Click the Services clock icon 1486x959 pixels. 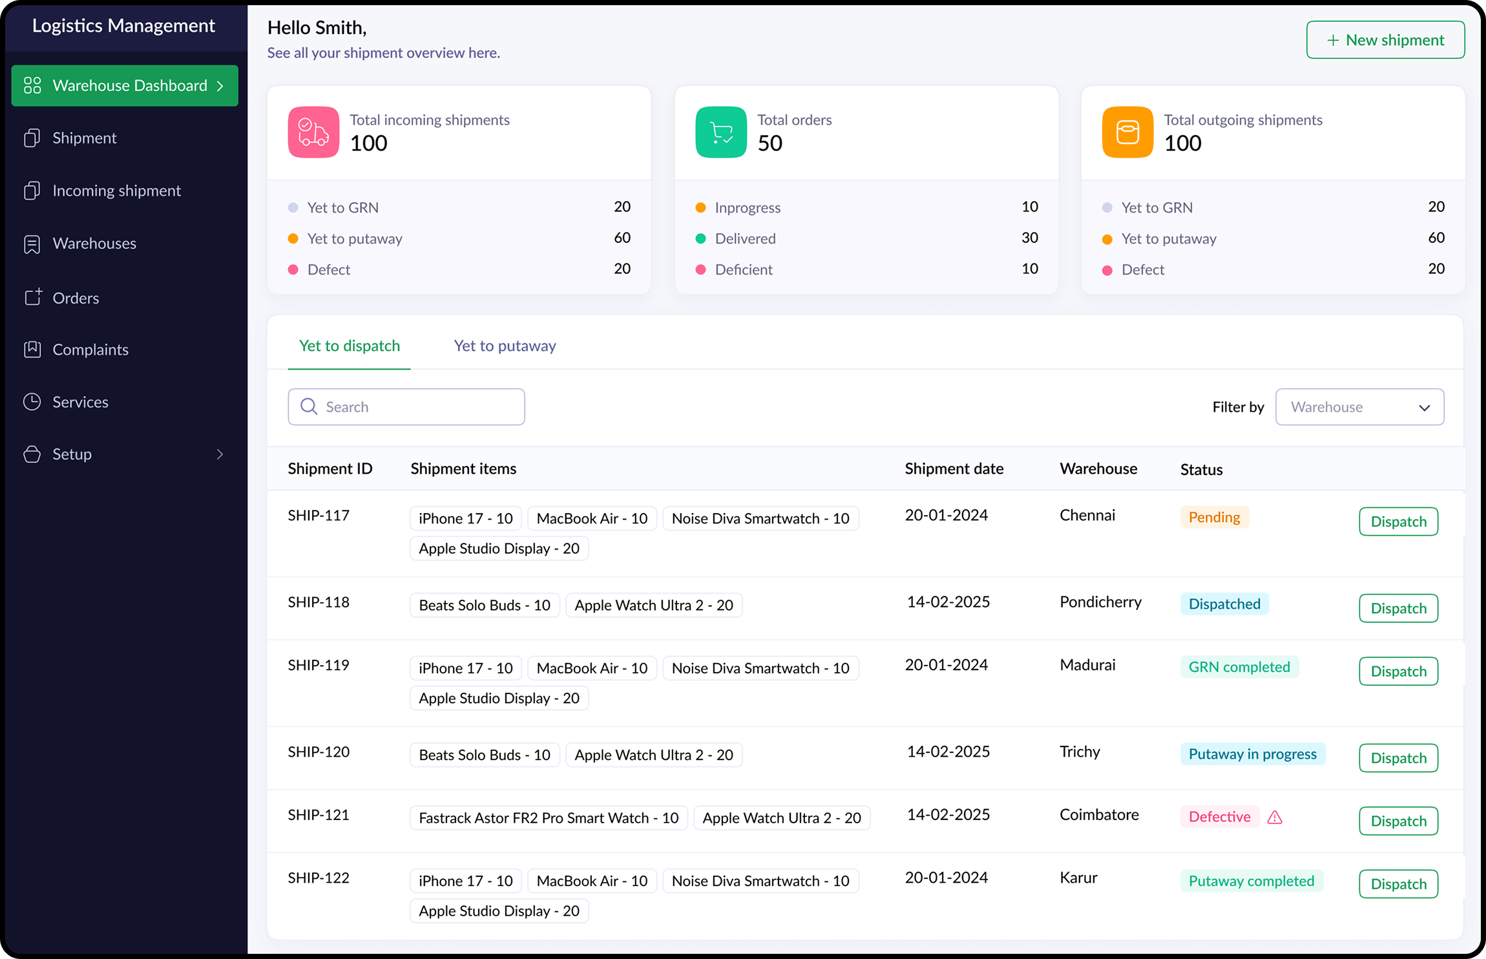[x=32, y=402]
